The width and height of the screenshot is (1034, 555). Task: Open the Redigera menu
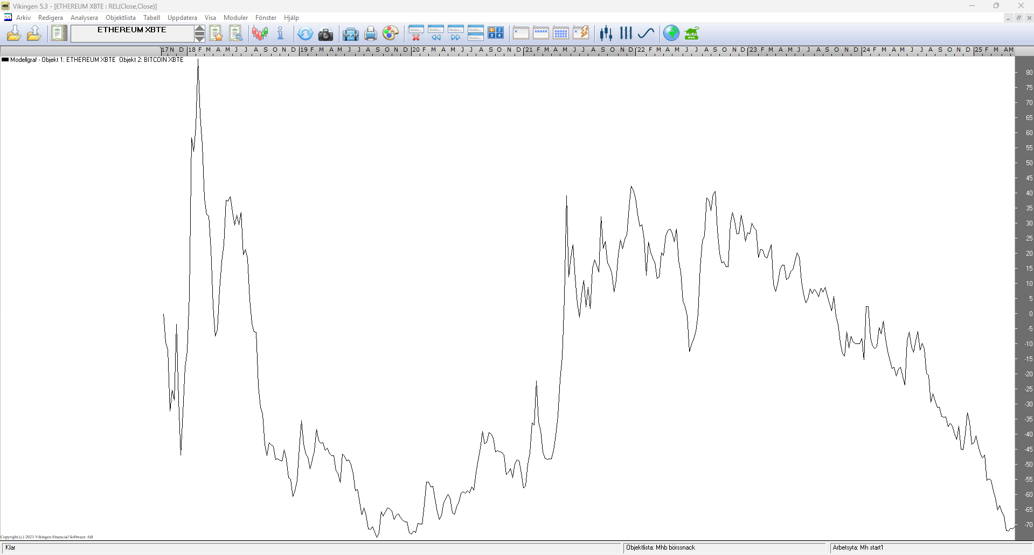[51, 18]
